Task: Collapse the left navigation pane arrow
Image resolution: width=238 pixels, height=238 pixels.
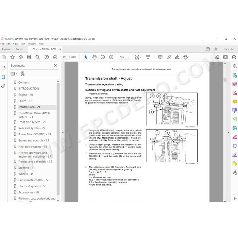Action: [x=63, y=133]
